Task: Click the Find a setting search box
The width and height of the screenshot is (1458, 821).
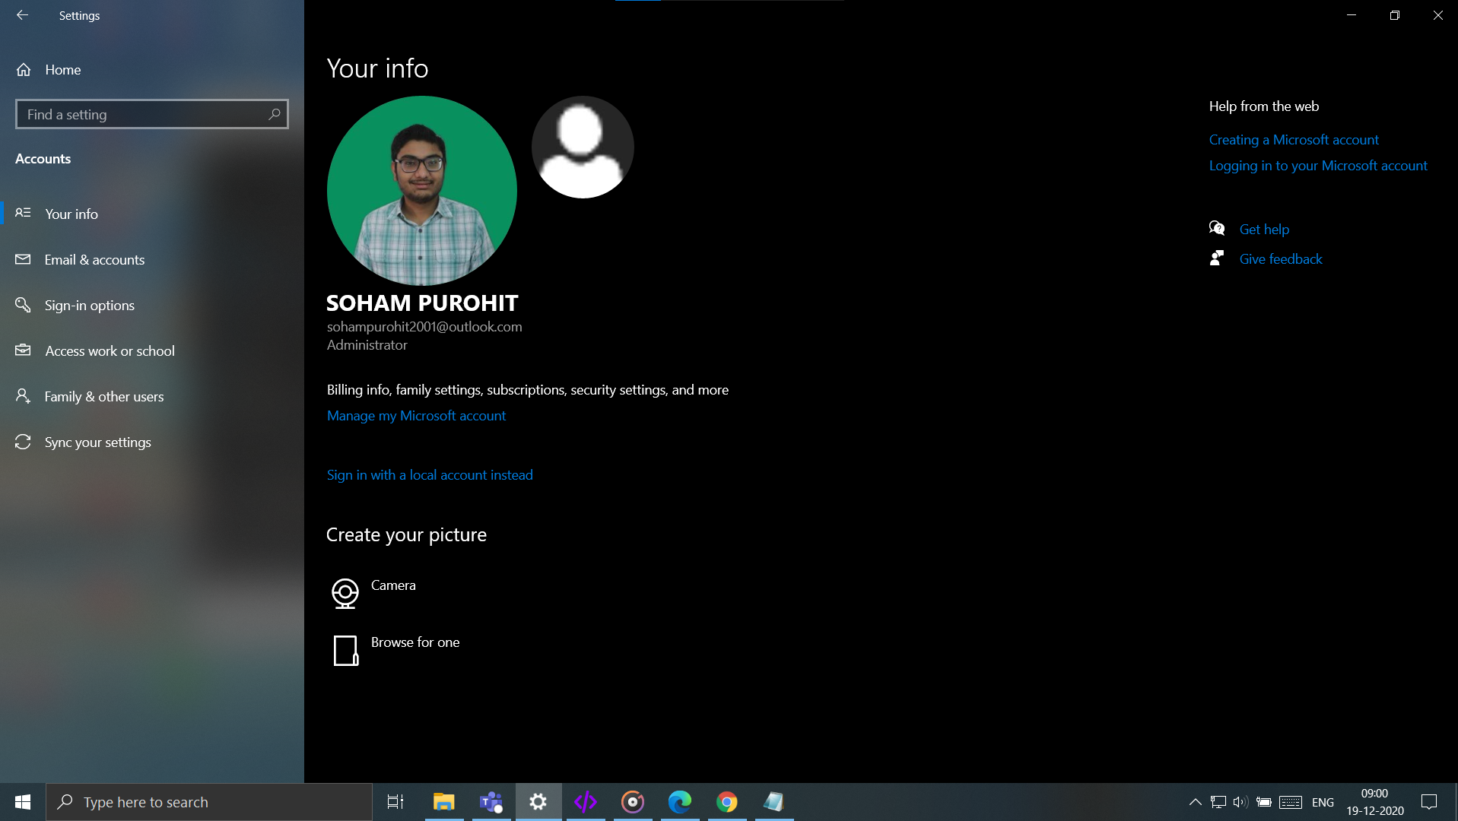Action: click(151, 113)
